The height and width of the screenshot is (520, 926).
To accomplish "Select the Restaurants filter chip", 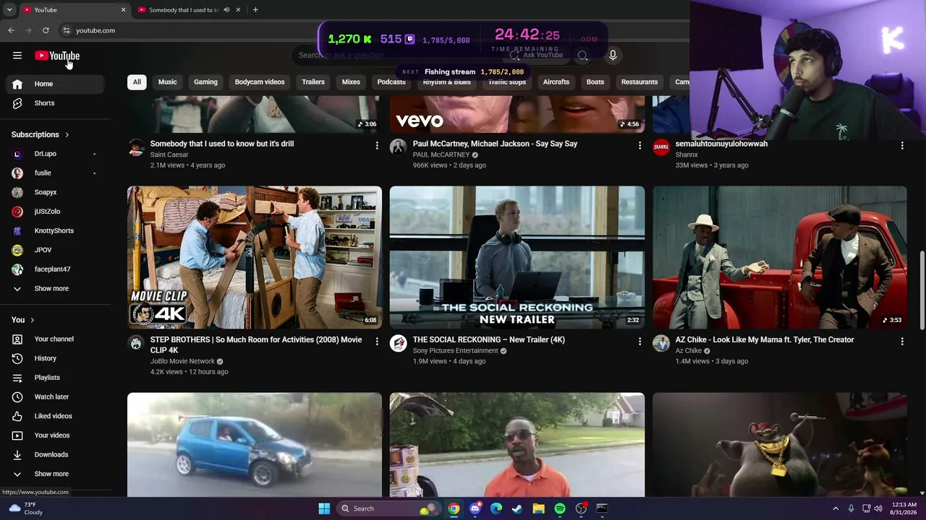I will click(640, 82).
